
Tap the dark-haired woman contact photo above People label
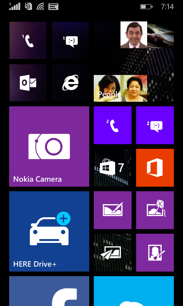(x=107, y=88)
